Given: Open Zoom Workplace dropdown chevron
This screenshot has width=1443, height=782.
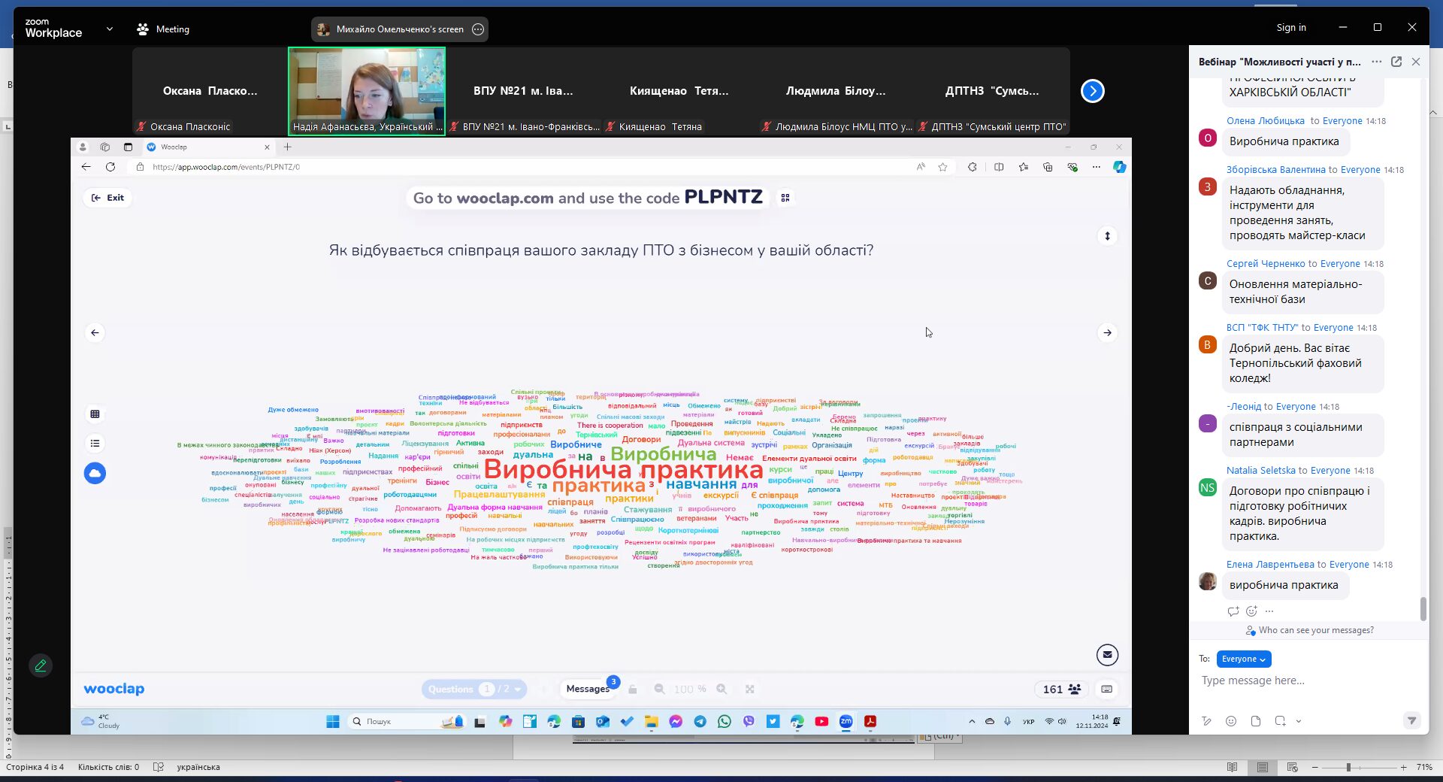Looking at the screenshot, I should pyautogui.click(x=110, y=29).
